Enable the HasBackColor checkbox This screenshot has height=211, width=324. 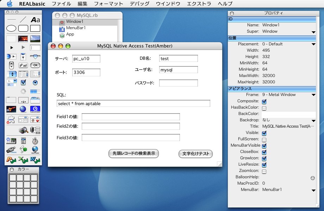pyautogui.click(x=264, y=108)
